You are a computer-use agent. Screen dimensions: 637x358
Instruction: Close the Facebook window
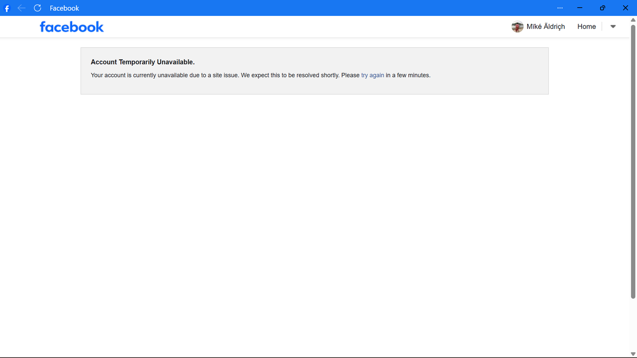(x=625, y=8)
